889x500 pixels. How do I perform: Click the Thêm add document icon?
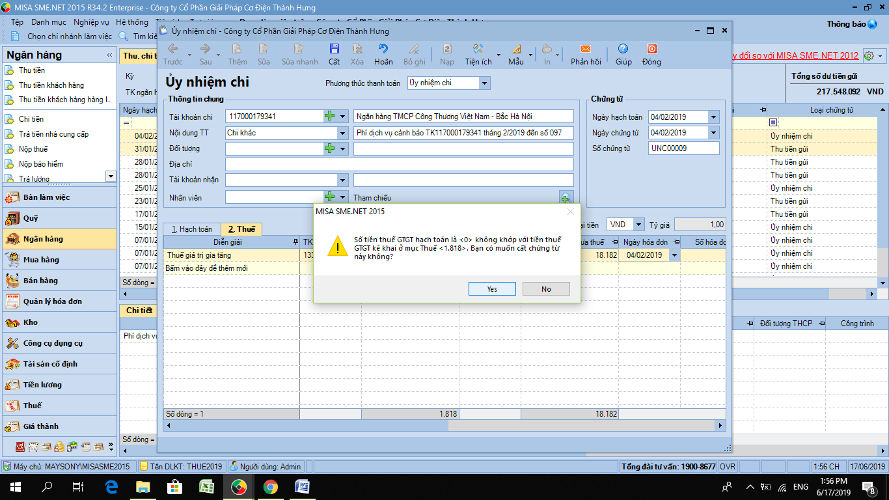(x=238, y=49)
